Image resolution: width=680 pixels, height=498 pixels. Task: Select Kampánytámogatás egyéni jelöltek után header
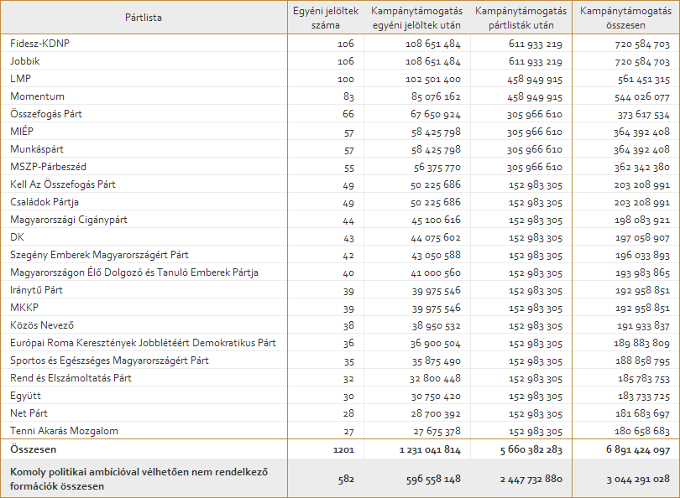(416, 18)
